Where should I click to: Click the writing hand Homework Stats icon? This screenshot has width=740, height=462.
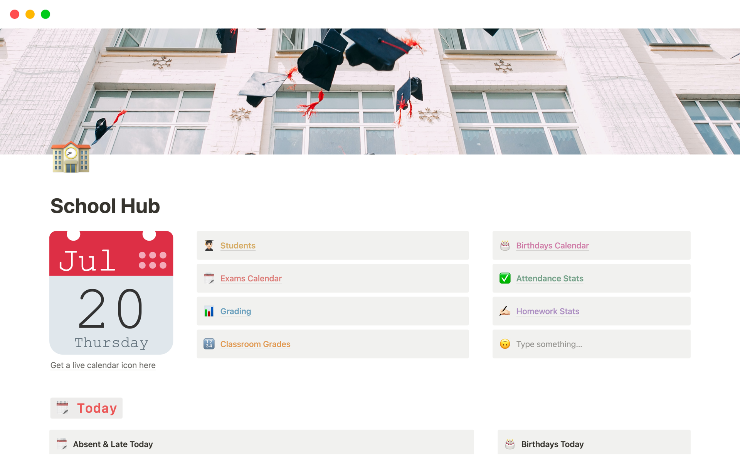[505, 311]
